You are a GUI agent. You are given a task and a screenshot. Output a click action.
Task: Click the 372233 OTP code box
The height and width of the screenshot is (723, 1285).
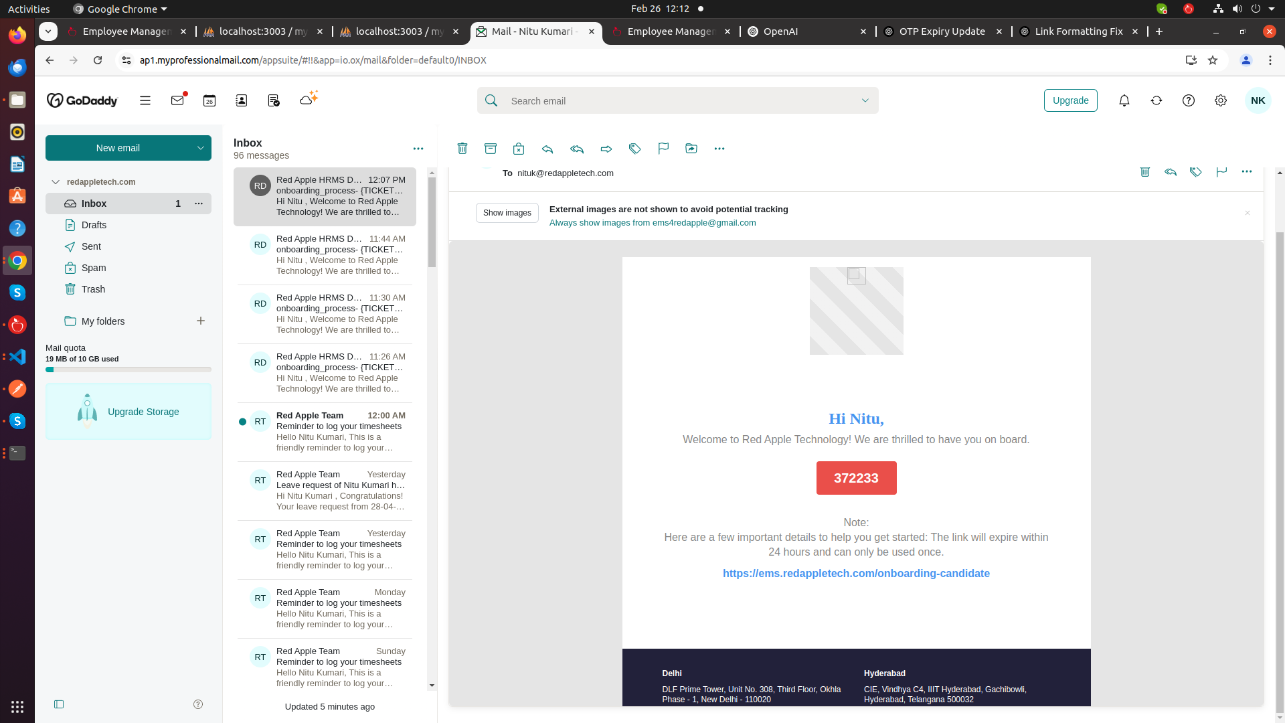856,478
